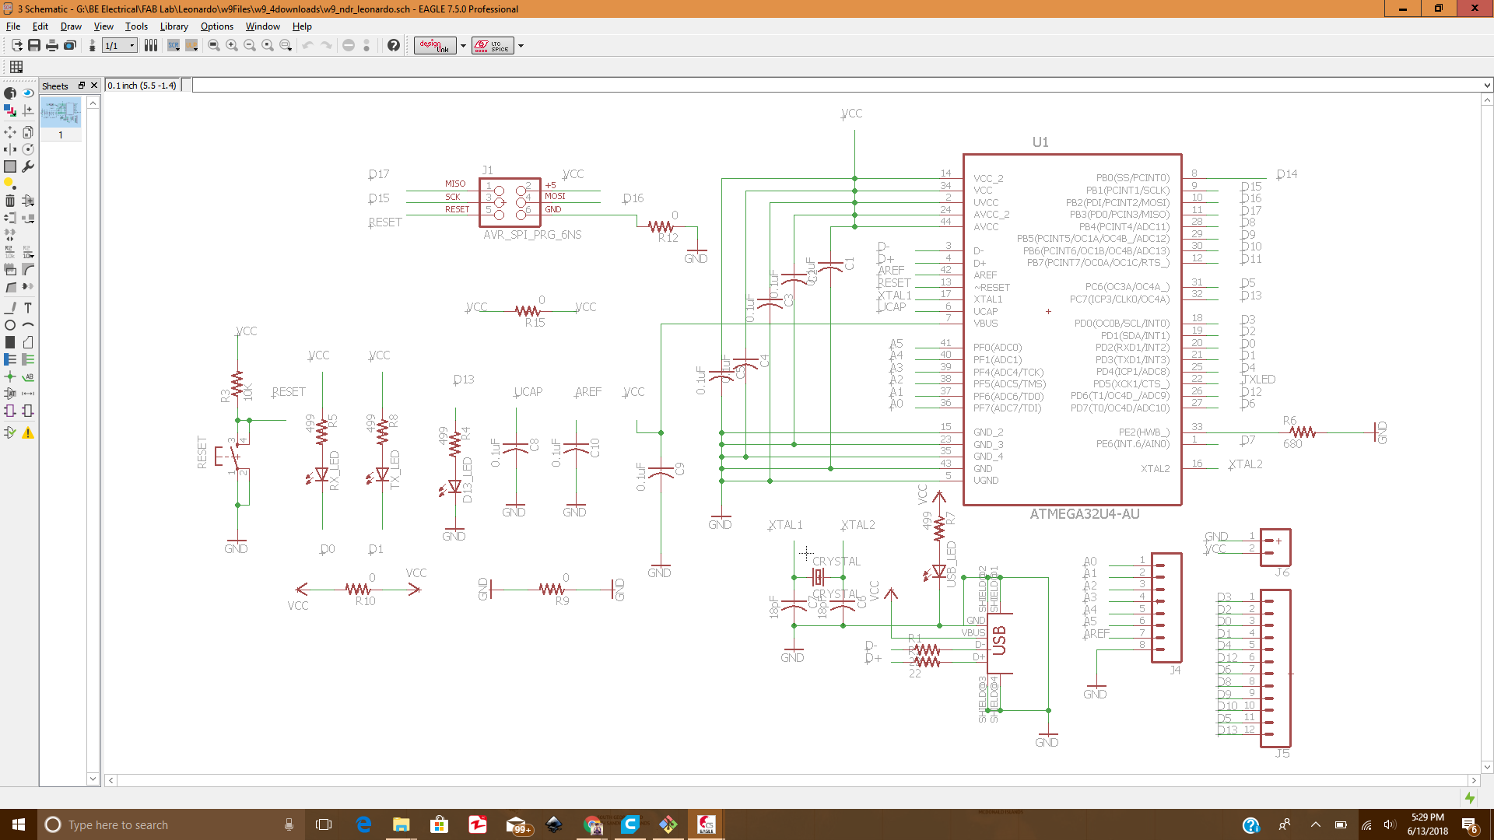Image resolution: width=1494 pixels, height=840 pixels.
Task: Undock the Sheets panel
Action: 81,86
